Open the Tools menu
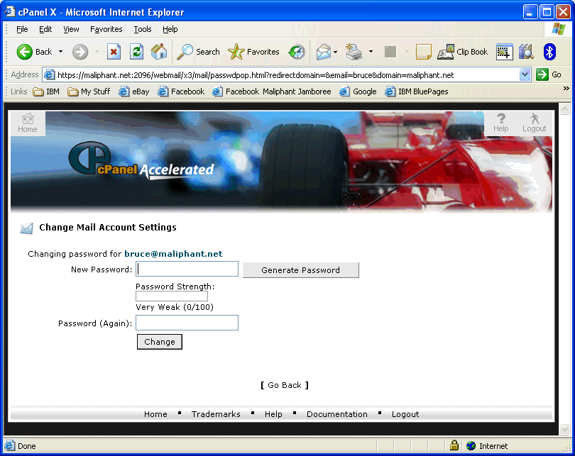 tap(143, 29)
